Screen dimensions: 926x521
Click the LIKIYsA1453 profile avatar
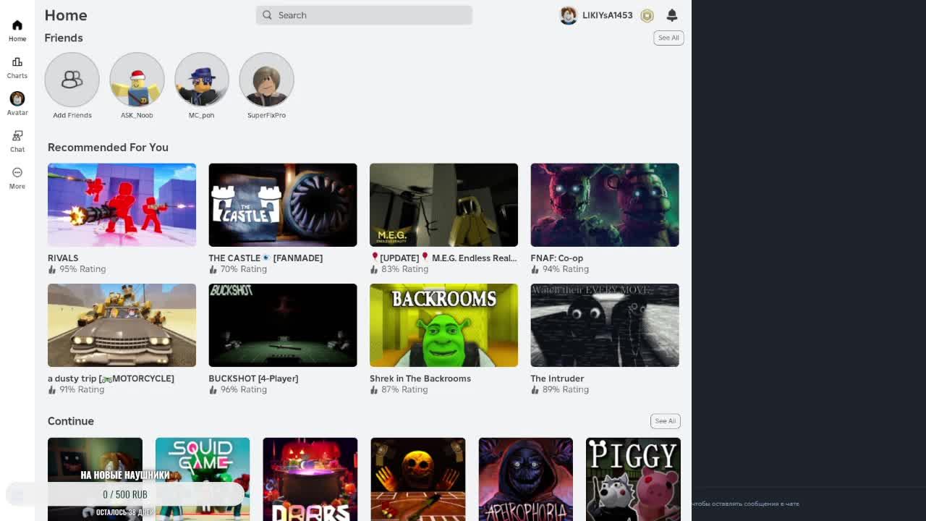[569, 15]
